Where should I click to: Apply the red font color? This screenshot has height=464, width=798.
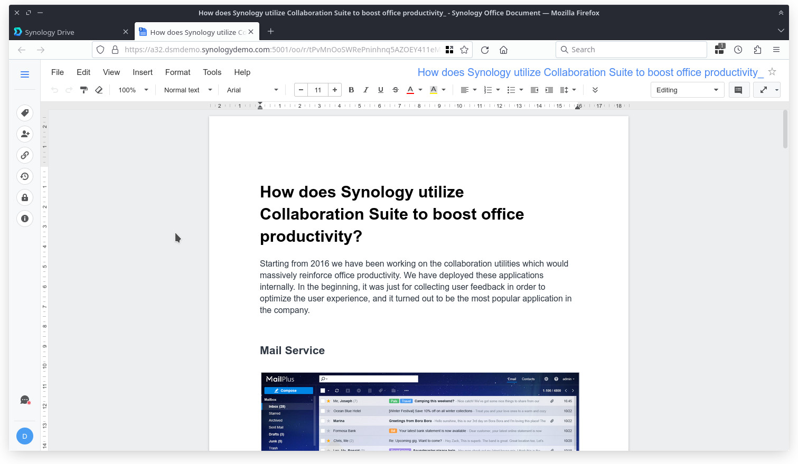pyautogui.click(x=410, y=90)
